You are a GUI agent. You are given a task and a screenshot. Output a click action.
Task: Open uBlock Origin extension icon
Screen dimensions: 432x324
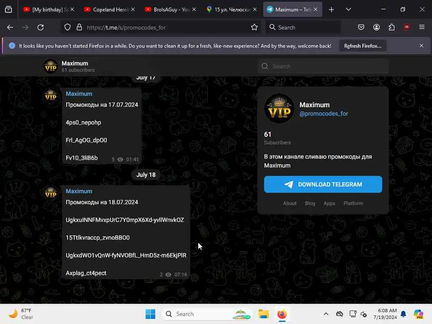407,27
